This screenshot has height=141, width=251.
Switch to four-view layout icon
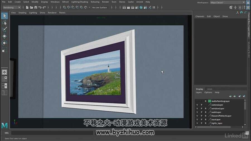4,79
